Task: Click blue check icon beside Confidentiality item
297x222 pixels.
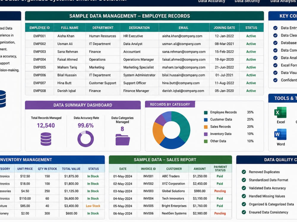Action: pos(275,80)
